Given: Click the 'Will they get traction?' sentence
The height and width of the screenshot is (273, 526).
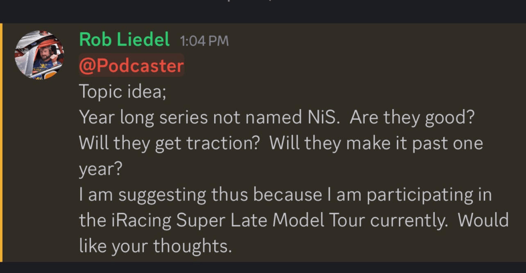Looking at the screenshot, I should point(170,143).
